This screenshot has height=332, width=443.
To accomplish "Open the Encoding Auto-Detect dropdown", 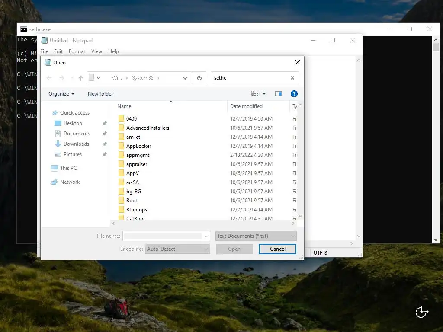I will [178, 249].
